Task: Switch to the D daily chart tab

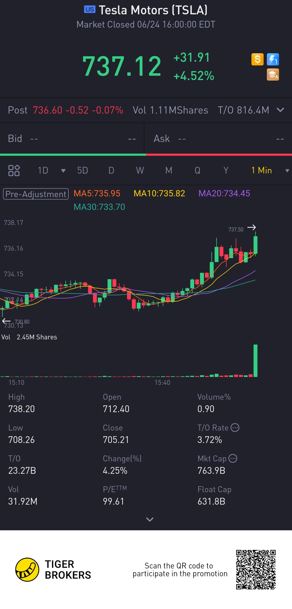Action: click(111, 170)
